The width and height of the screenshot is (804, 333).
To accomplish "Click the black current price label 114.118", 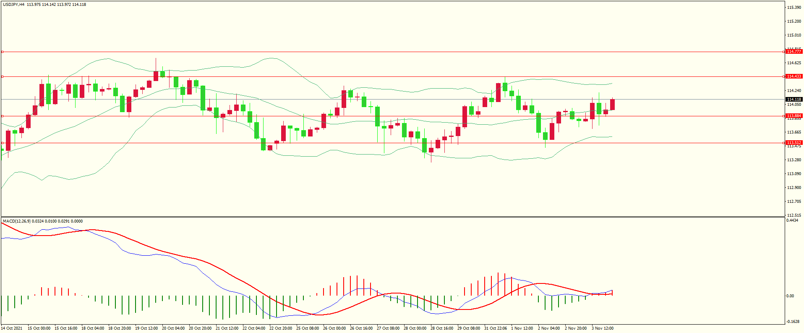I will pyautogui.click(x=794, y=100).
